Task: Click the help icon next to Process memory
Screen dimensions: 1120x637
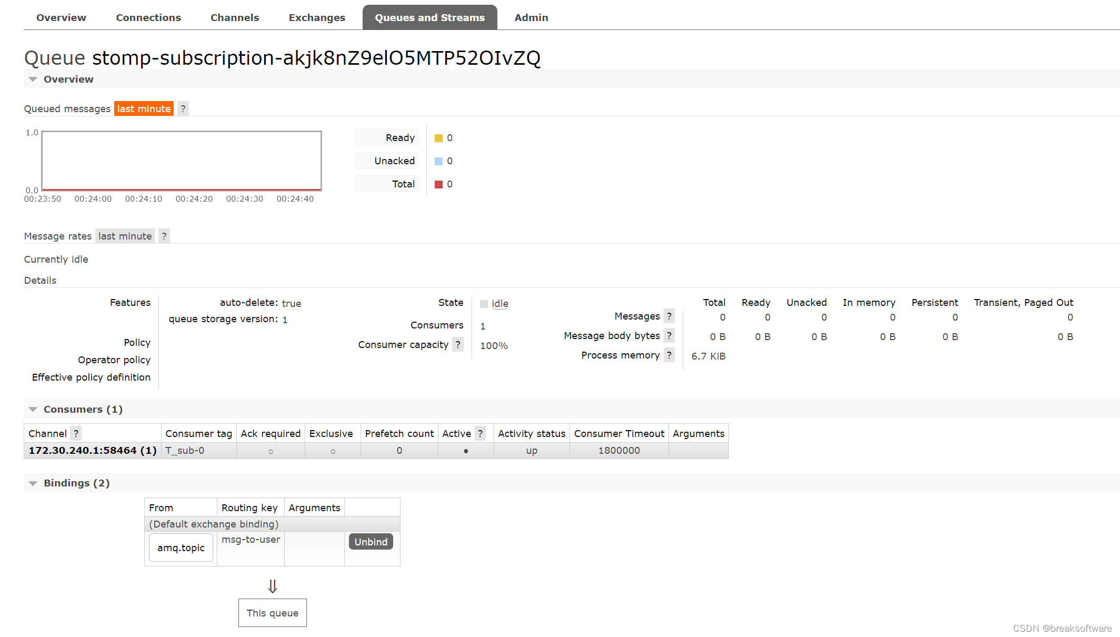Action: [668, 355]
